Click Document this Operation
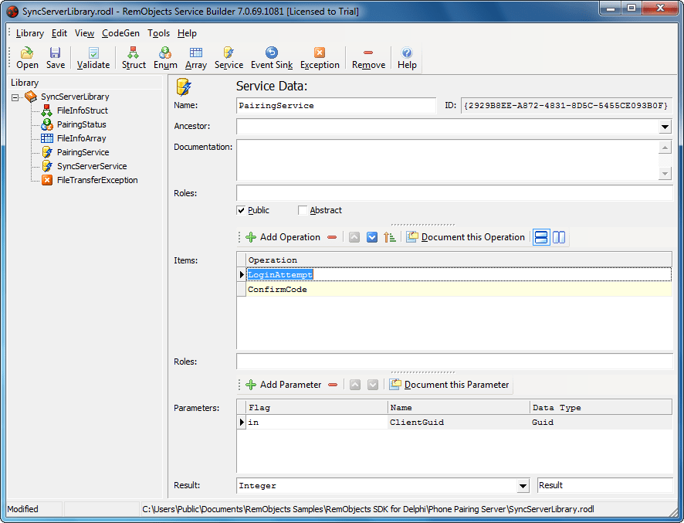Viewport: 684px width, 523px height. coord(466,237)
